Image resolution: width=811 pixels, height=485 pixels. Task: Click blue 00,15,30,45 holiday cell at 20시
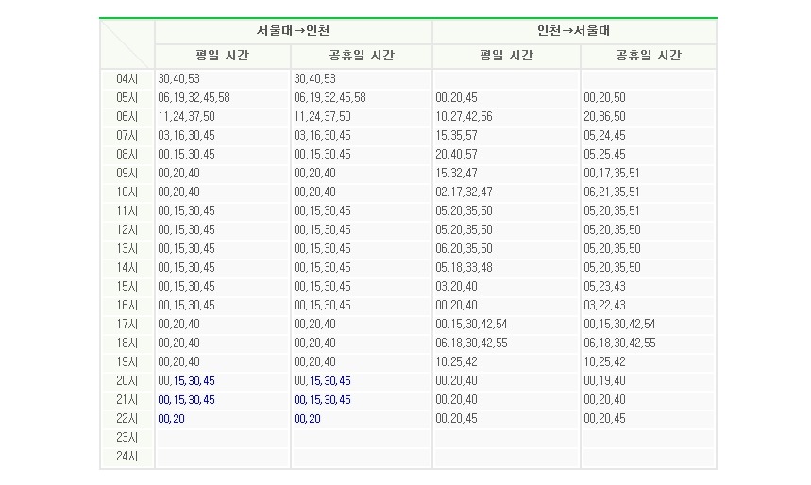323,381
